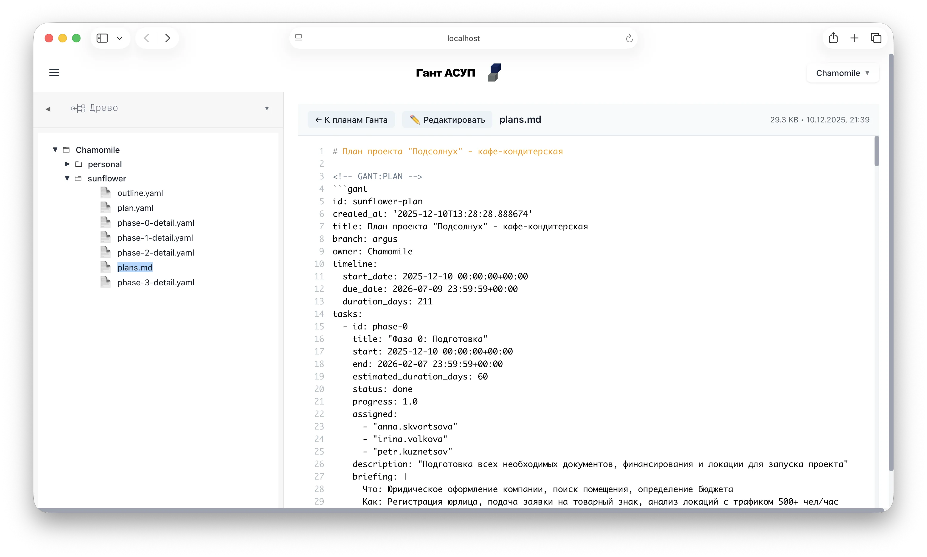Collapse the left tree panel arrow
This screenshot has height=557, width=927.
pos(48,109)
